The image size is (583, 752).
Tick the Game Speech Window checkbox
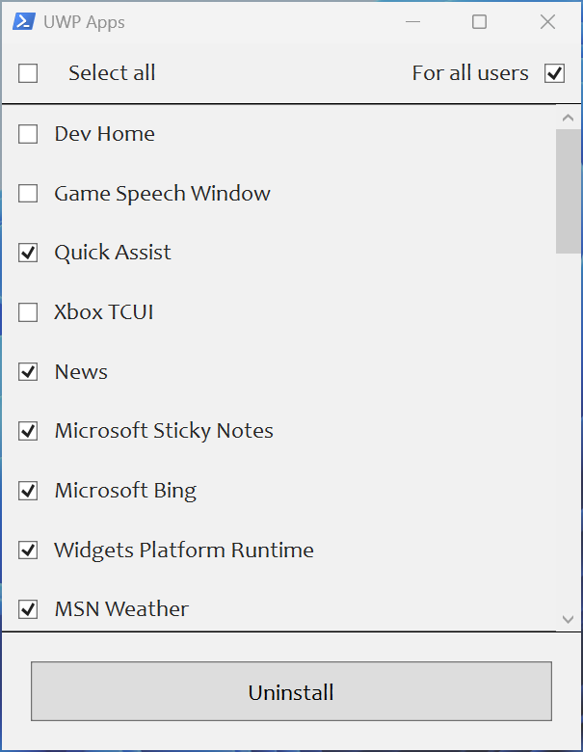coord(28,194)
